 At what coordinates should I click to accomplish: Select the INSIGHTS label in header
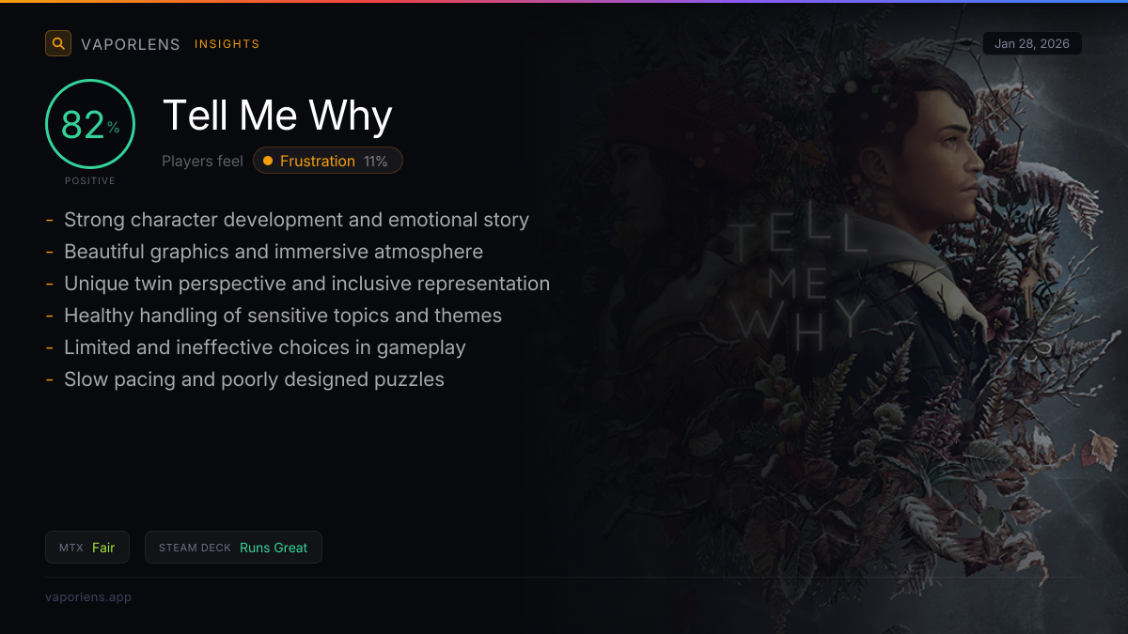227,44
